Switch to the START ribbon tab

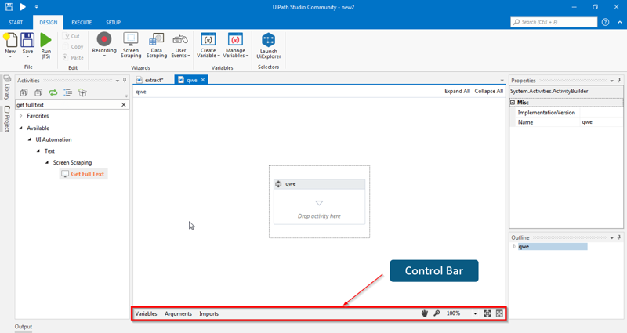point(16,23)
